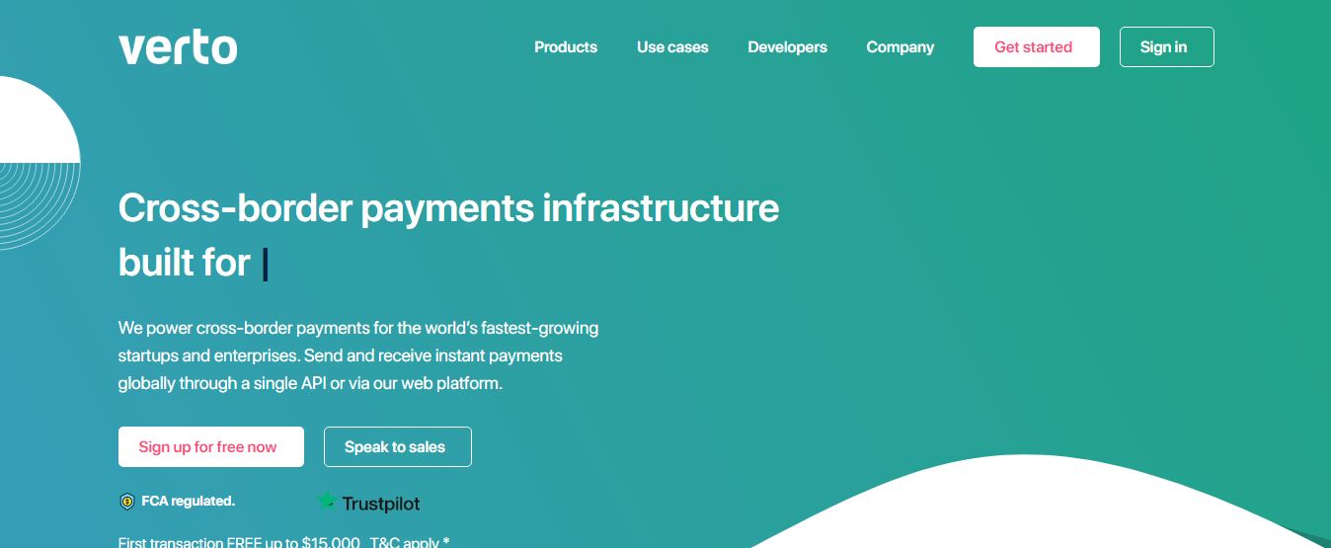The width and height of the screenshot is (1331, 548).
Task: Click the 'Cross-border payments infrastructure' headline
Action: [x=448, y=208]
